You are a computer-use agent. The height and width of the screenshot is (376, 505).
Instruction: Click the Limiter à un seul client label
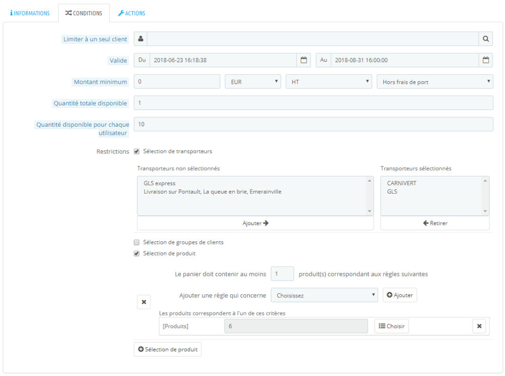[95, 39]
